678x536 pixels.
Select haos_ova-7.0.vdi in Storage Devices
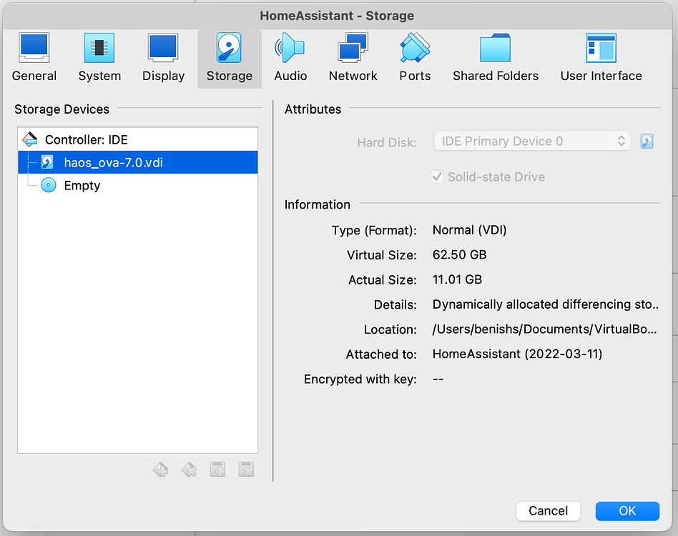coord(138,162)
